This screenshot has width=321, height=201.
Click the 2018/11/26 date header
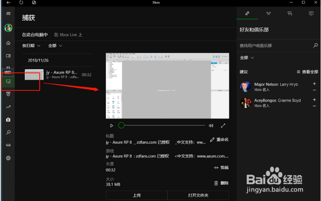coord(38,60)
